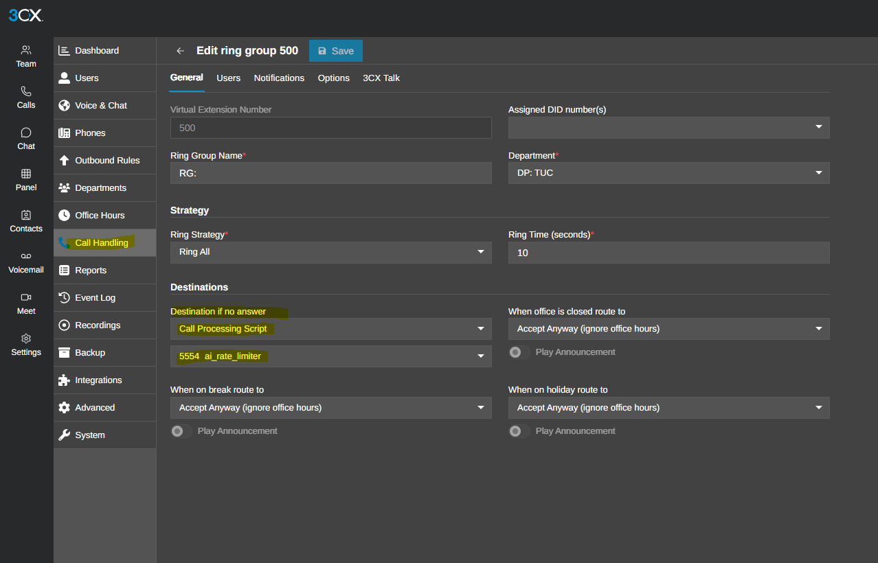
Task: Open Office Hours label in sidebar
Action: [x=100, y=216]
